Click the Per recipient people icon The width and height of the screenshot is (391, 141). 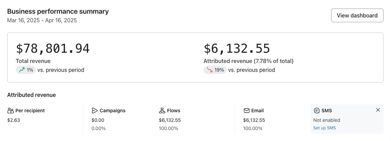(x=11, y=111)
